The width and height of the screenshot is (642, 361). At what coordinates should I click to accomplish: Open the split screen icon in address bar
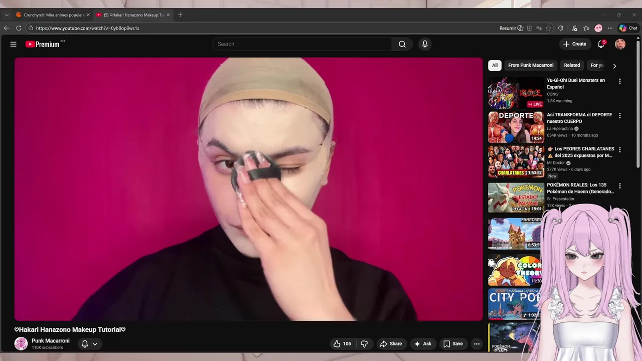pos(530,28)
